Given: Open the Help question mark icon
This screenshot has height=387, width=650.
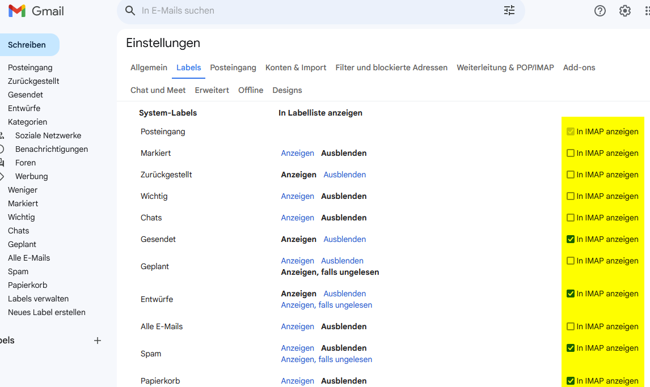Looking at the screenshot, I should pos(600,11).
